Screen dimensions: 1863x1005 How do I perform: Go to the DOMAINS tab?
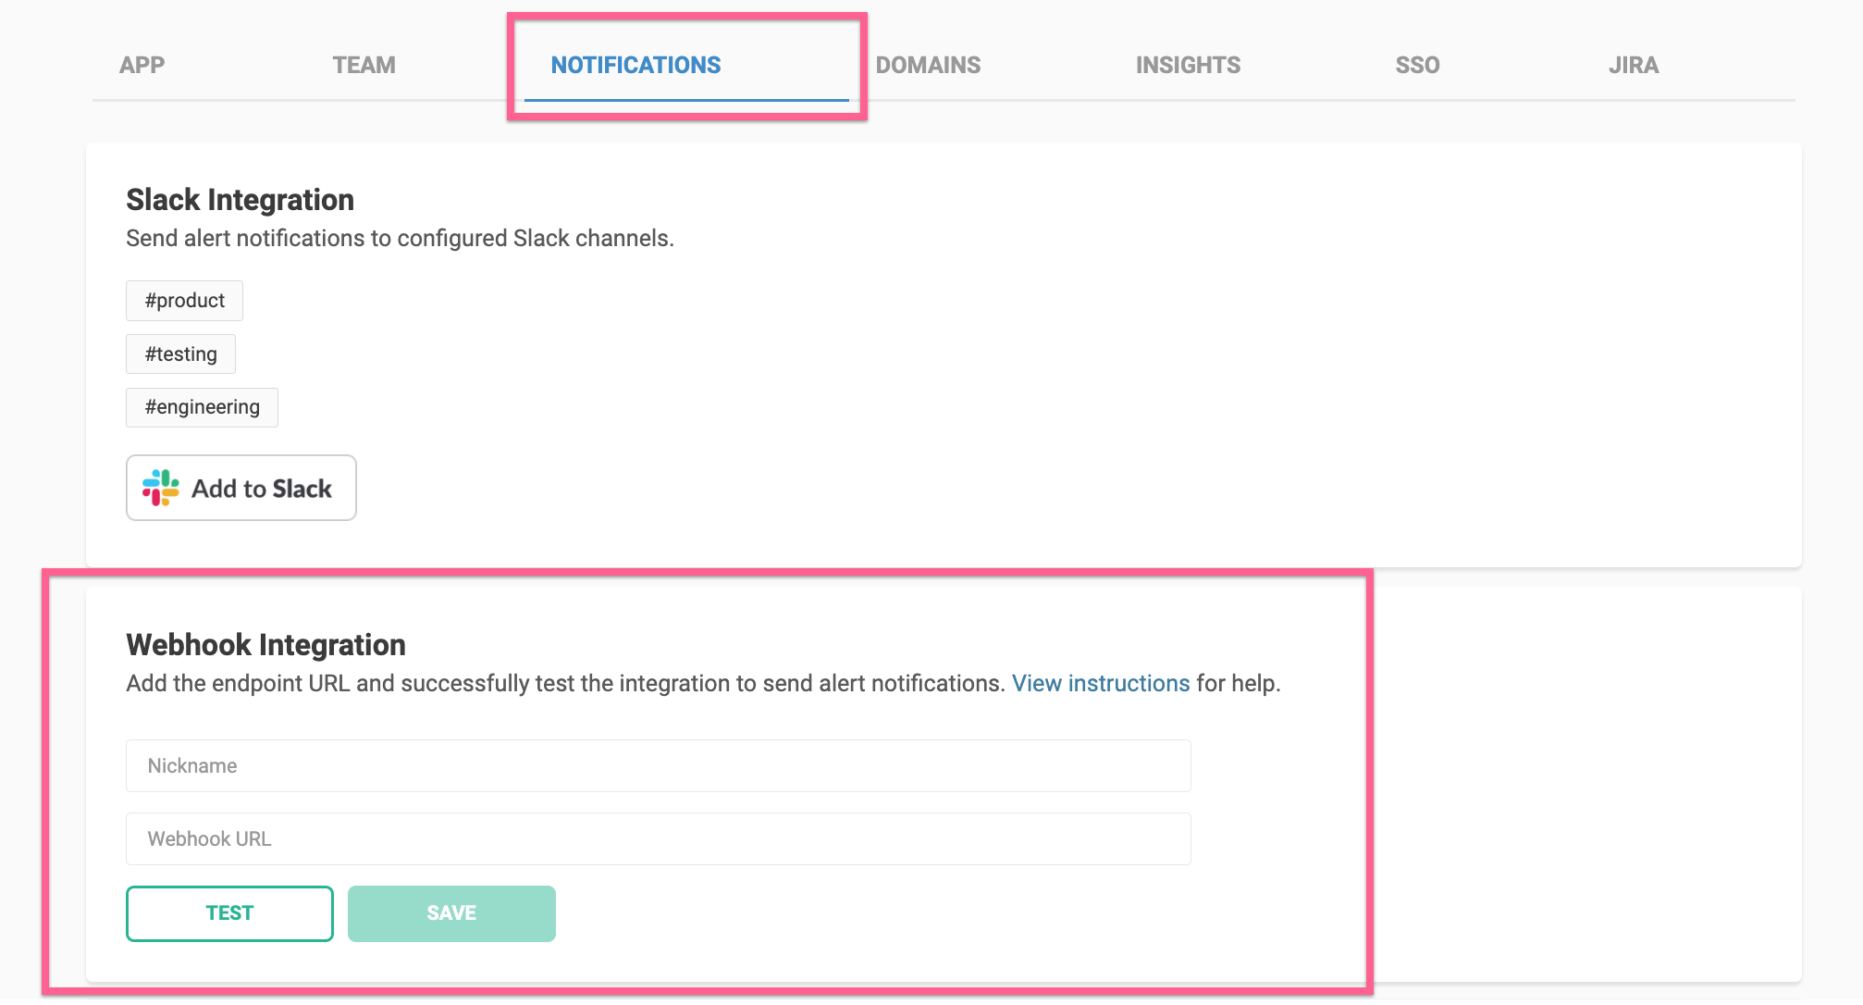(928, 65)
